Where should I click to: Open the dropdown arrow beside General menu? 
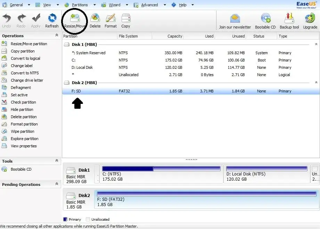coord(28,5)
